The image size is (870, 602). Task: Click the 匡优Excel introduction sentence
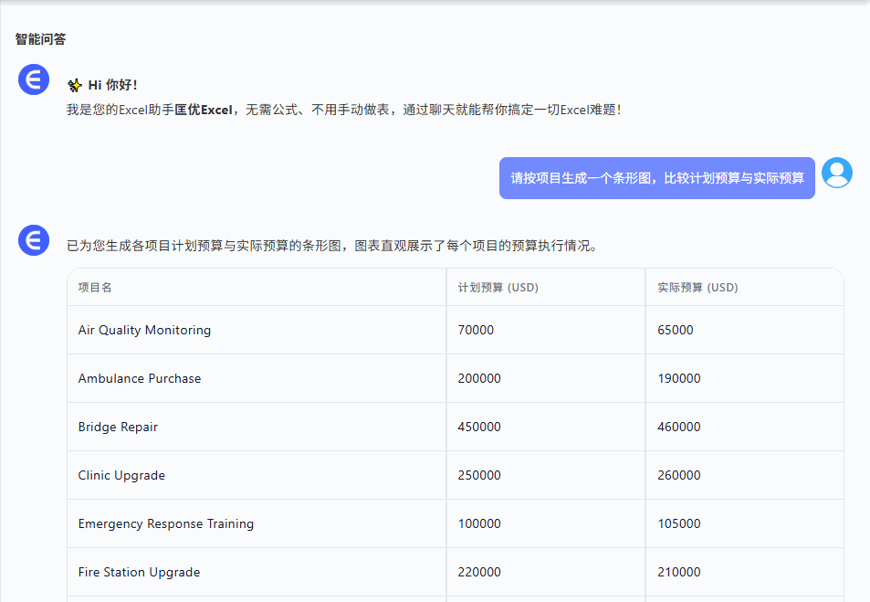[344, 110]
